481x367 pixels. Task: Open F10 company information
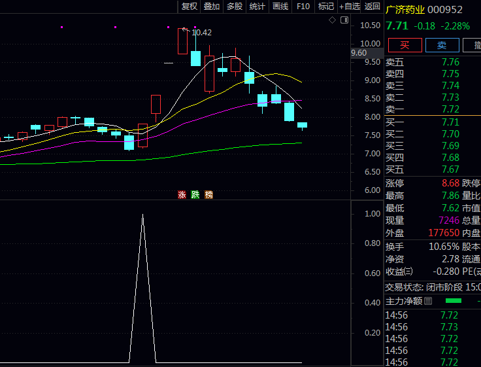tap(303, 7)
